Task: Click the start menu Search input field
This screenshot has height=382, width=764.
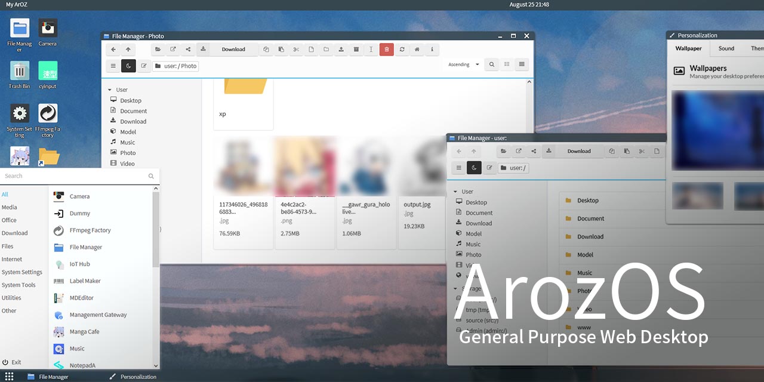Action: coord(75,176)
